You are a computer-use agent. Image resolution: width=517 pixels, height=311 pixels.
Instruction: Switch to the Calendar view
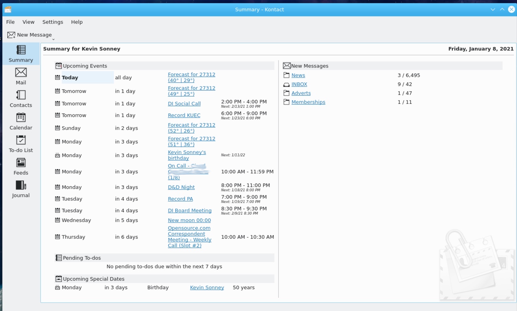(x=21, y=122)
